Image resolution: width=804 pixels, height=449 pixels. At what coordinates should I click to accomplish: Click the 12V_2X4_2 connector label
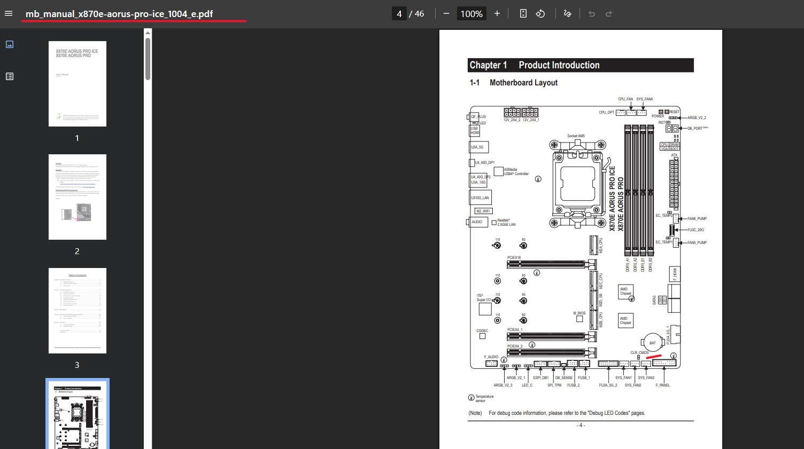point(512,120)
